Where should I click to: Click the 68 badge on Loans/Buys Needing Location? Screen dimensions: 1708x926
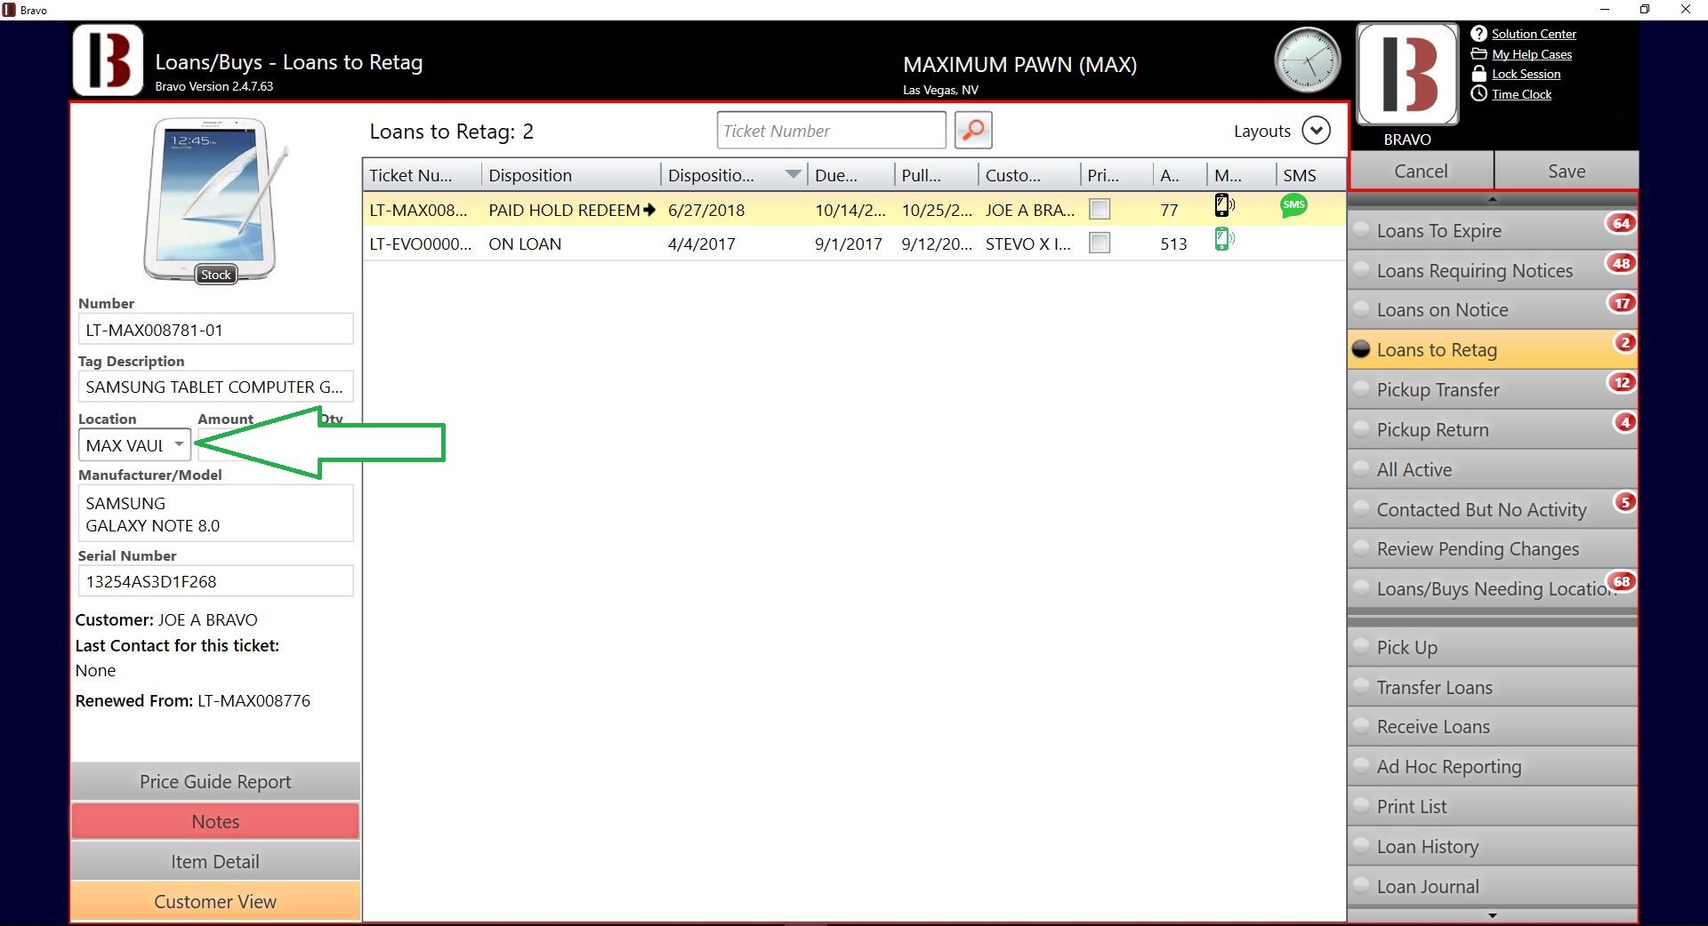point(1622,581)
